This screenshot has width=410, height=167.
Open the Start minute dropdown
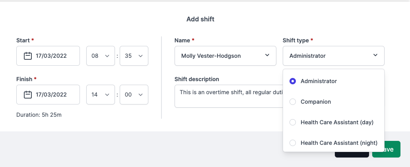pos(134,56)
